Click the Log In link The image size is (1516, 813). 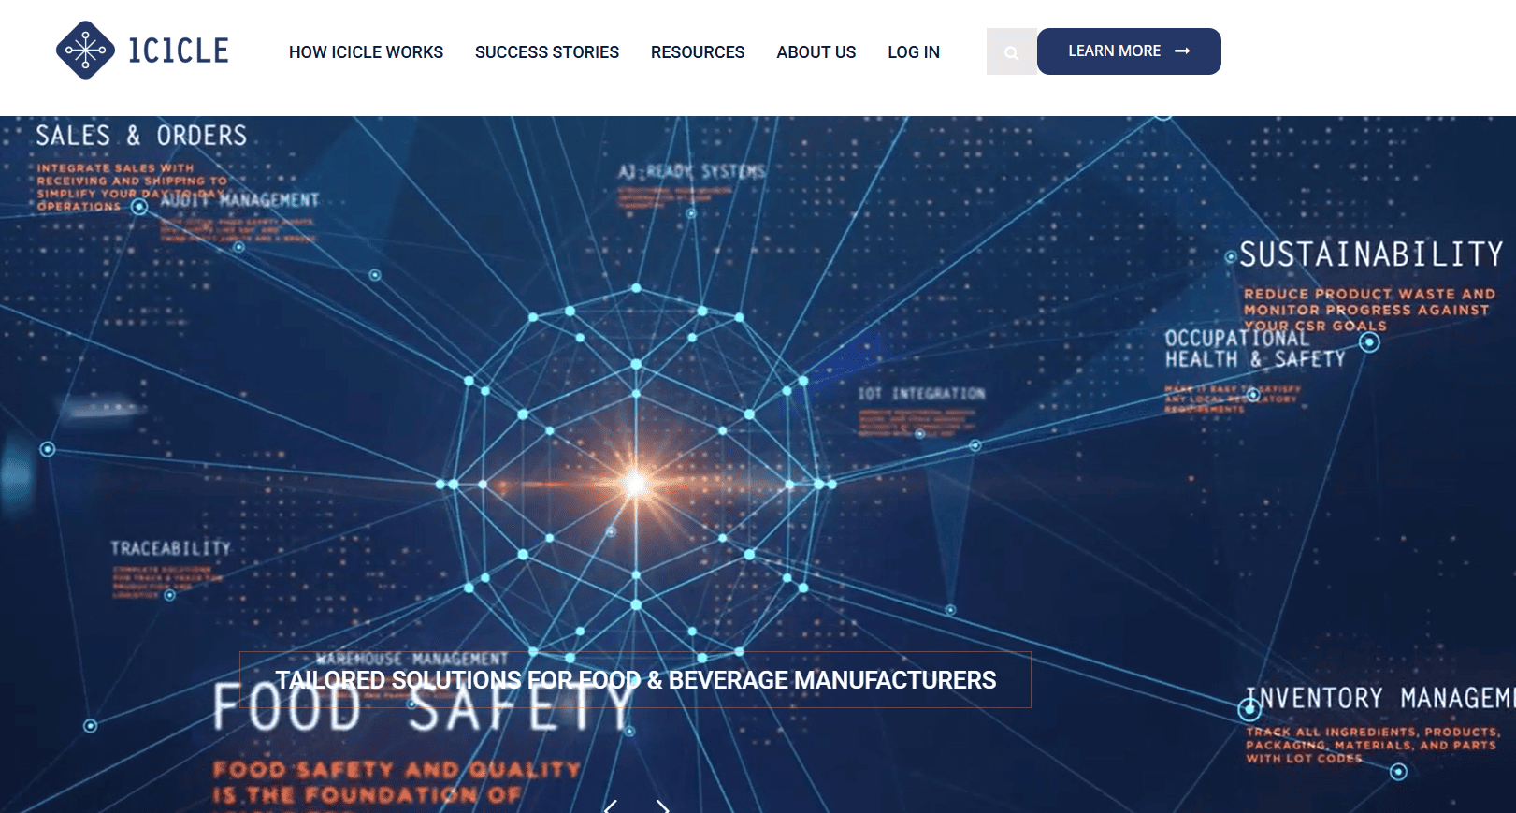point(914,52)
